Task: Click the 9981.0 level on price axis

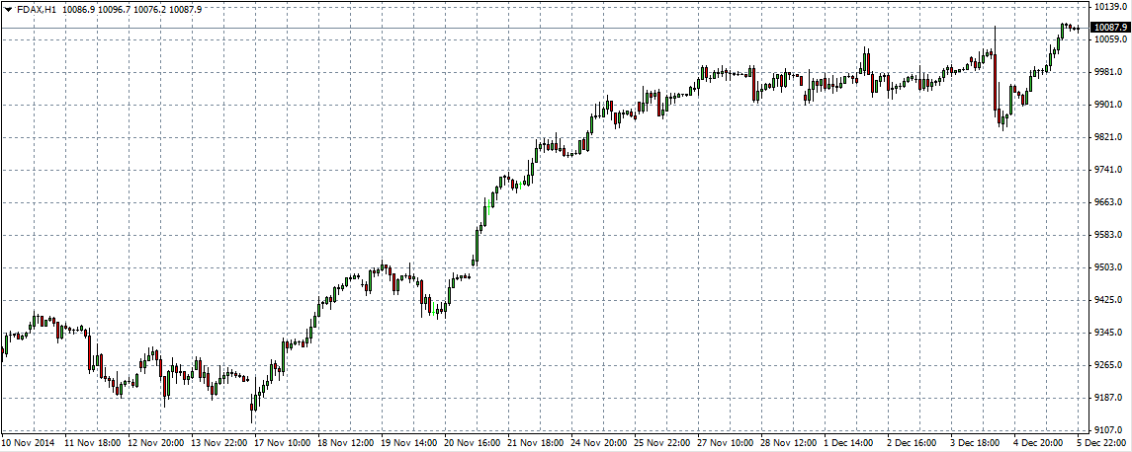Action: click(x=1105, y=72)
